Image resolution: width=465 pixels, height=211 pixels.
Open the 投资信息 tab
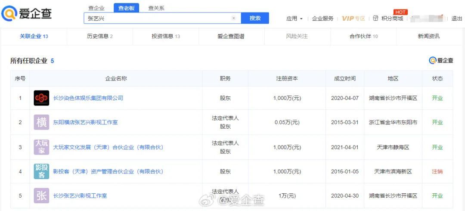pos(165,36)
